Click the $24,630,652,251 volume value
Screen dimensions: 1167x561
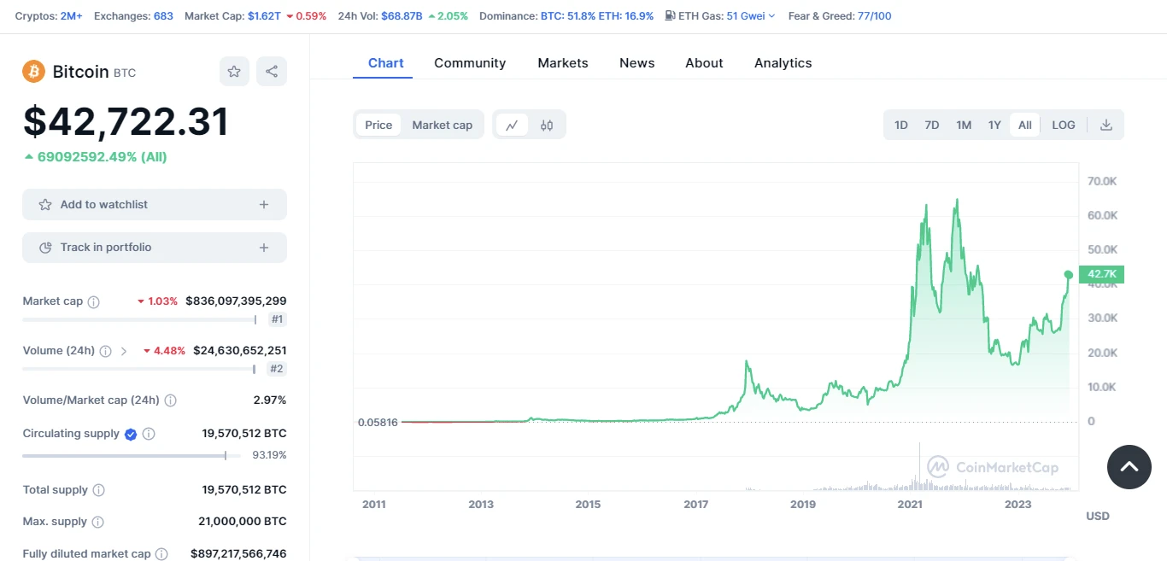[240, 351]
